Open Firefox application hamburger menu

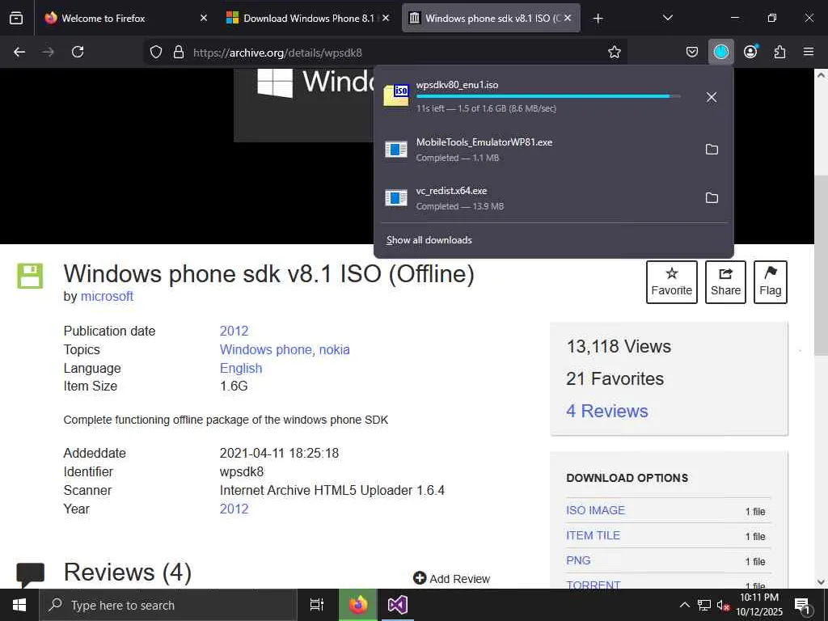coord(809,52)
